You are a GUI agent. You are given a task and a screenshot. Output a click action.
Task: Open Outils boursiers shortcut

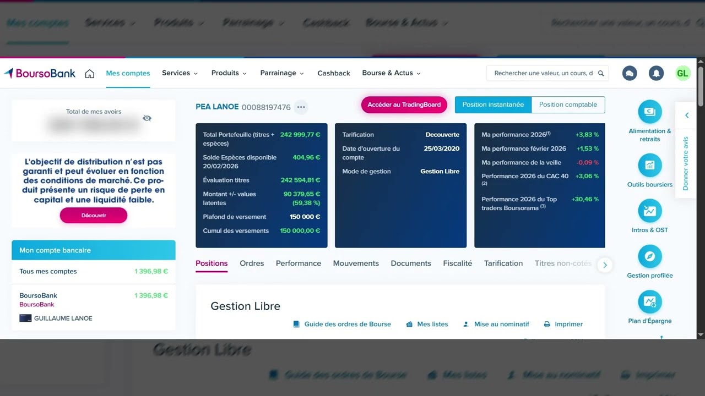click(x=650, y=171)
